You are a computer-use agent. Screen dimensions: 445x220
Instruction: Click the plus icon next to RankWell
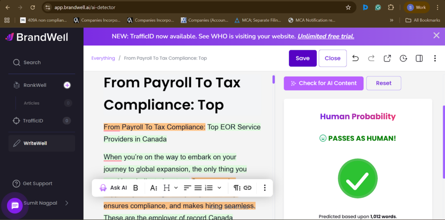[67, 85]
